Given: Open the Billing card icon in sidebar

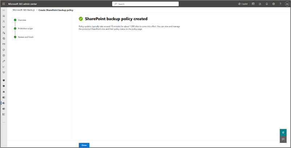Looking at the screenshot, I should coord(4,44).
